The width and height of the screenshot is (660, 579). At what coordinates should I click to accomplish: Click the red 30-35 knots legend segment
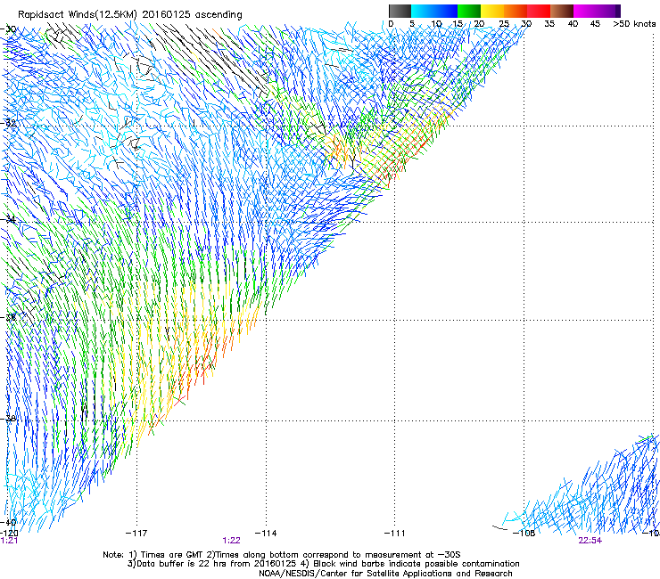(539, 11)
